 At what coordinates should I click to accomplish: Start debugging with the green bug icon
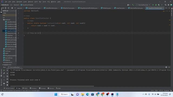[x=156, y=5]
